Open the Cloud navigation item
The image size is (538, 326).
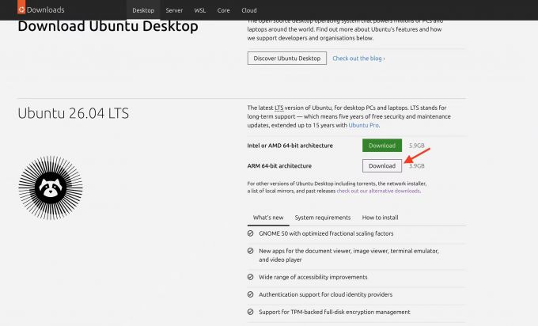point(249,10)
